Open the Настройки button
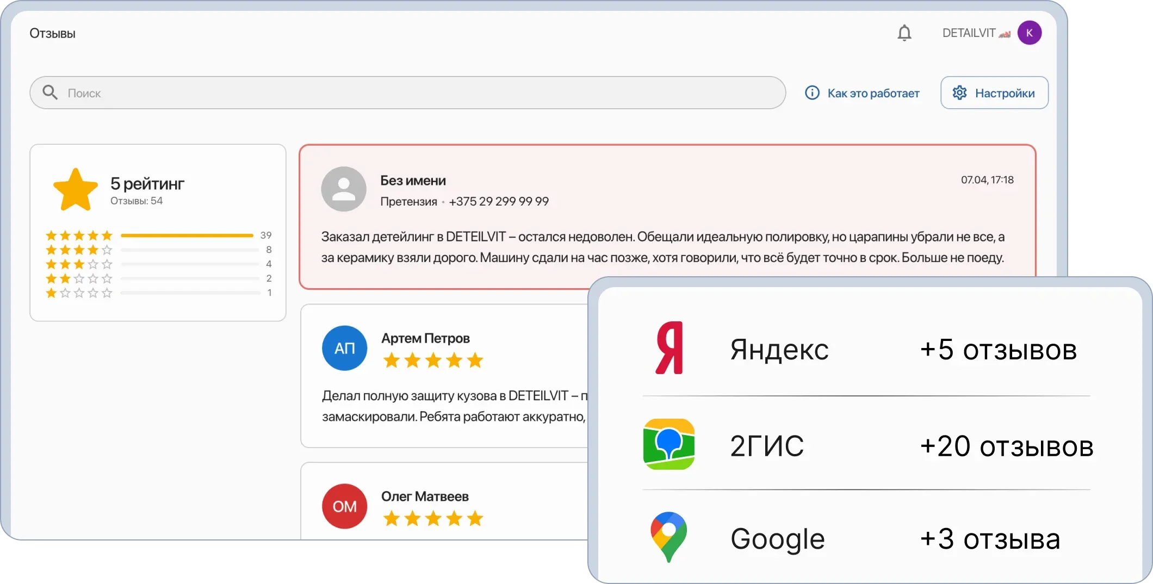Screen dimensions: 1153x584 coord(994,92)
